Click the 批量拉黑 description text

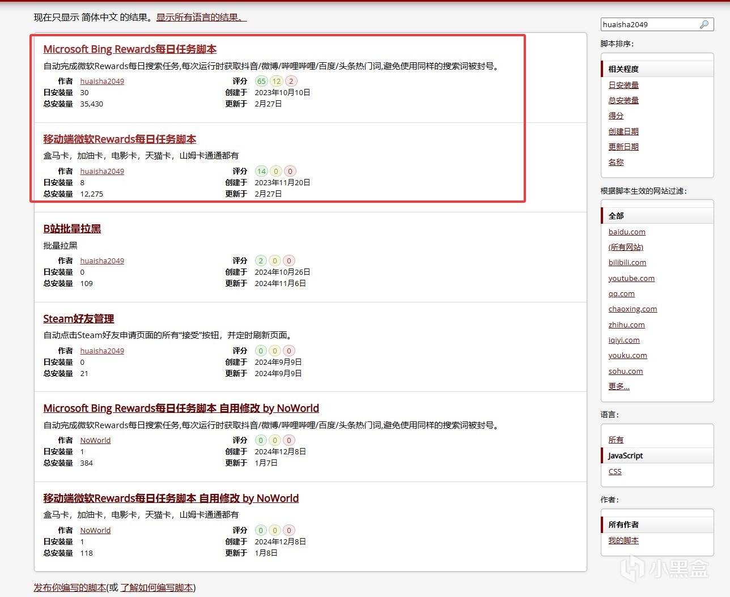coord(61,245)
